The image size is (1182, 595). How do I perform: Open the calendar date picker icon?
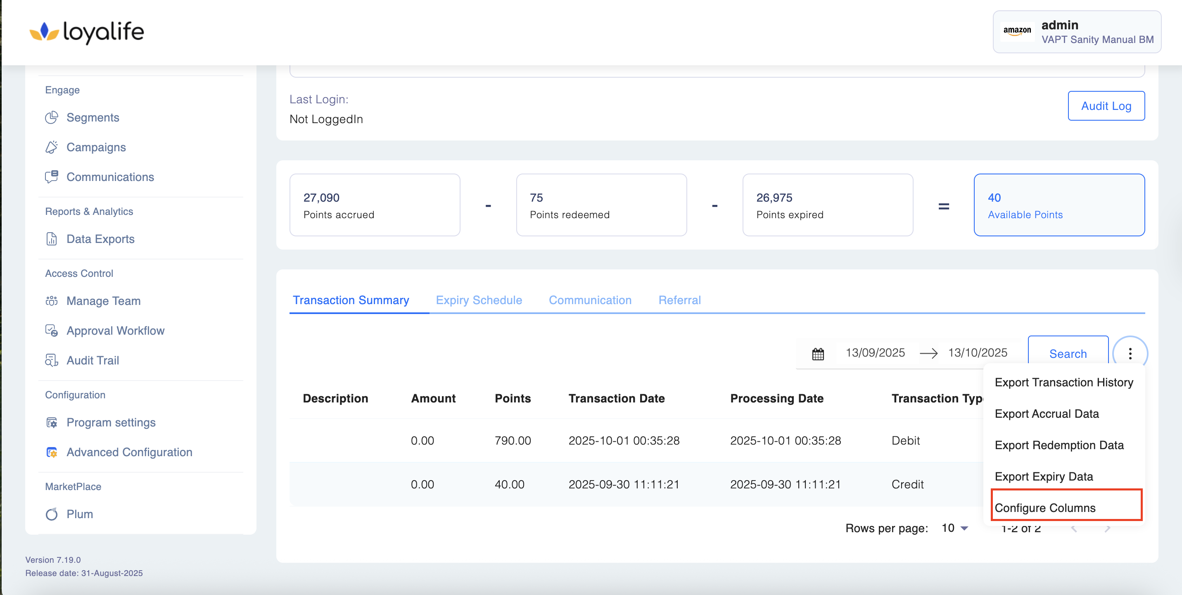coord(818,354)
